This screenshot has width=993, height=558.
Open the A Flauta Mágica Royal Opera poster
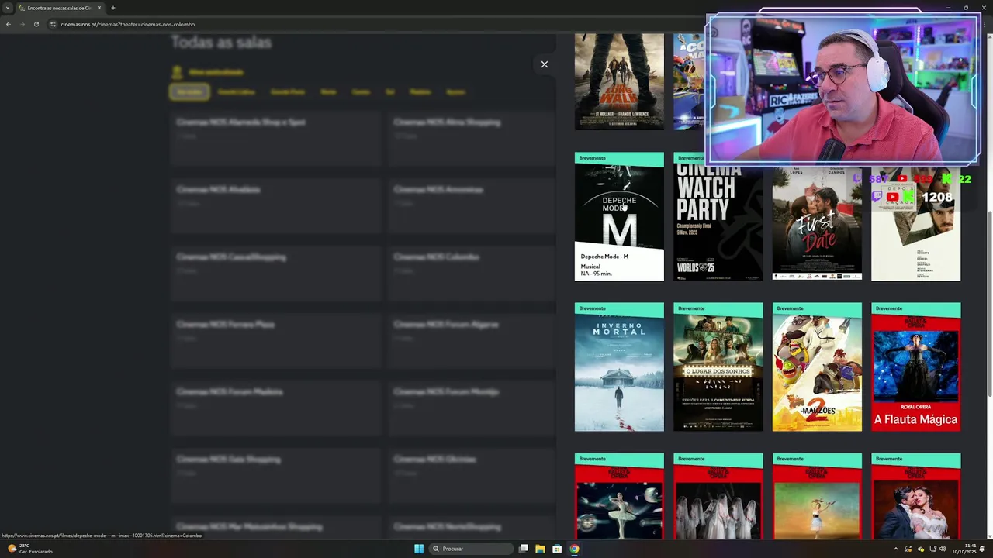tap(916, 367)
